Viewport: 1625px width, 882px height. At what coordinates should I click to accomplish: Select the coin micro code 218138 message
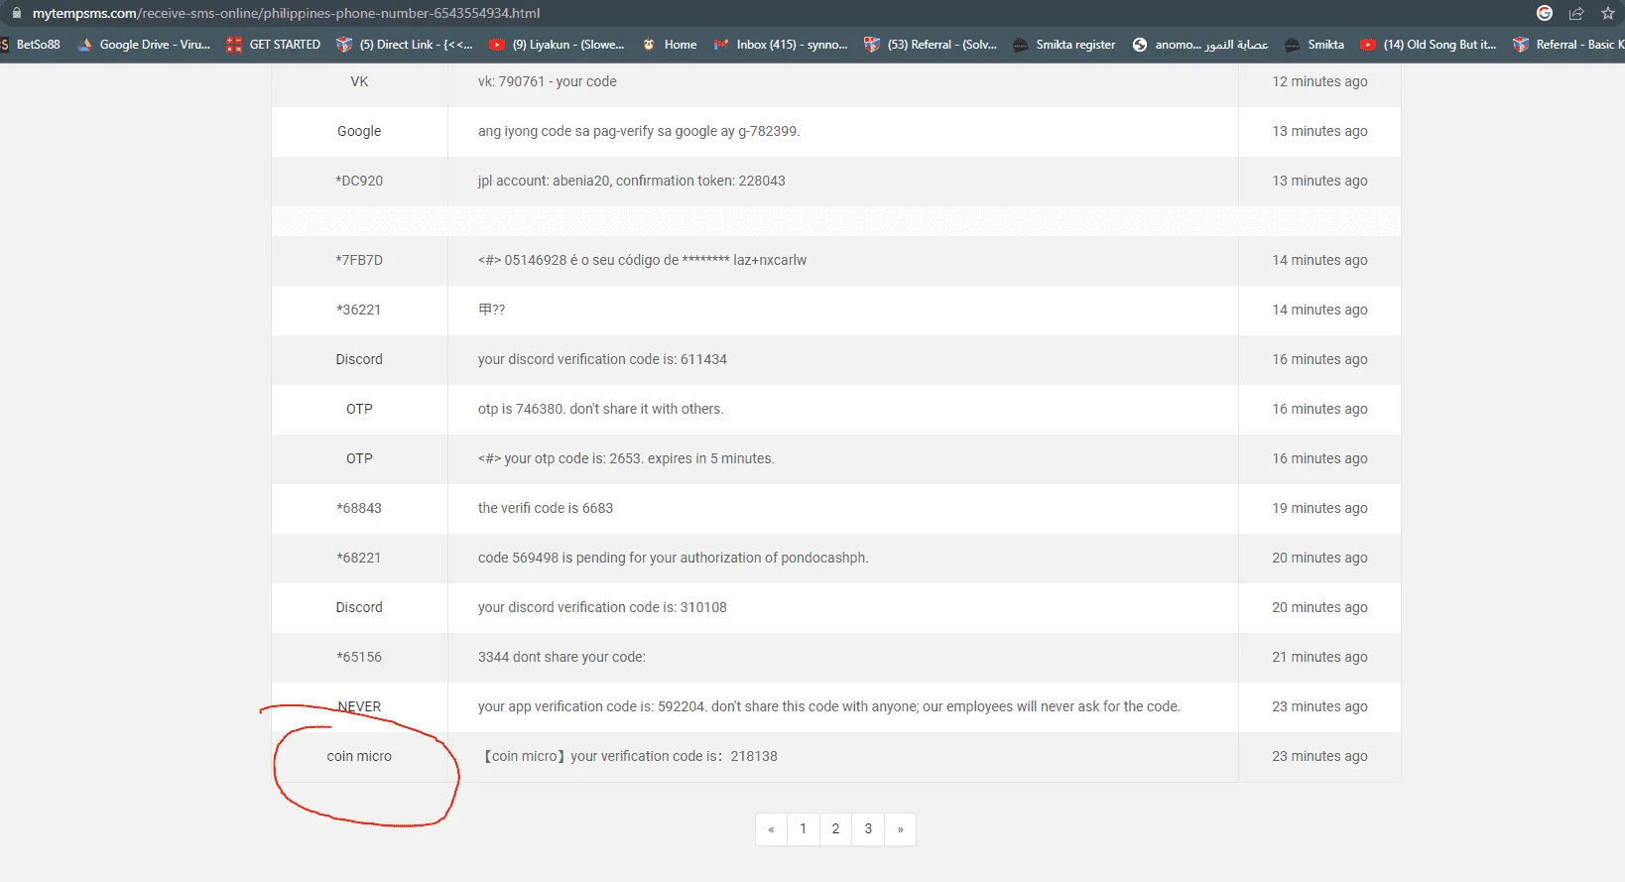[629, 756]
